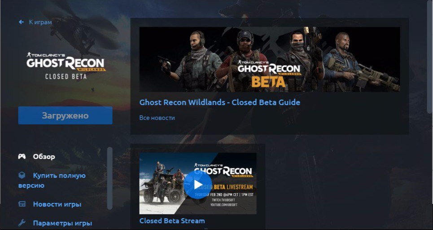The height and width of the screenshot is (230, 433).
Task: Click the sidebar menu scrollbar
Action: click(109, 178)
